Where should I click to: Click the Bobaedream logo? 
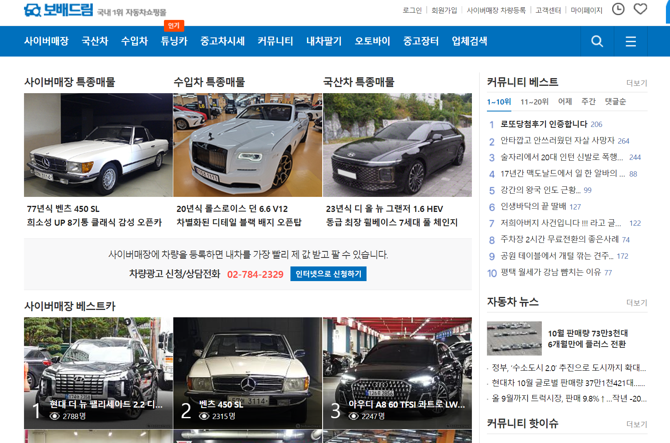(59, 10)
